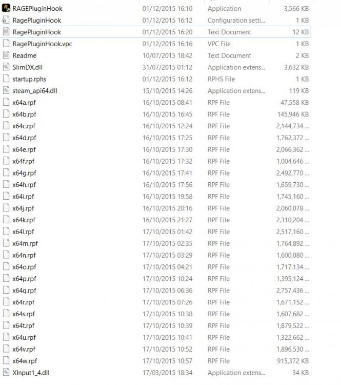Select the x64q.rpf file name
Screen dimensions: 341x385
[x=24, y=291]
